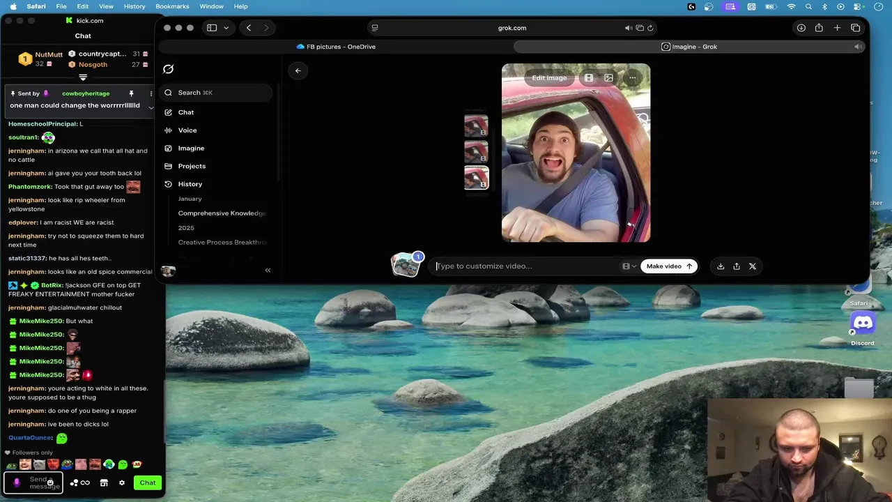Open History in the Grok sidebar

(x=183, y=184)
